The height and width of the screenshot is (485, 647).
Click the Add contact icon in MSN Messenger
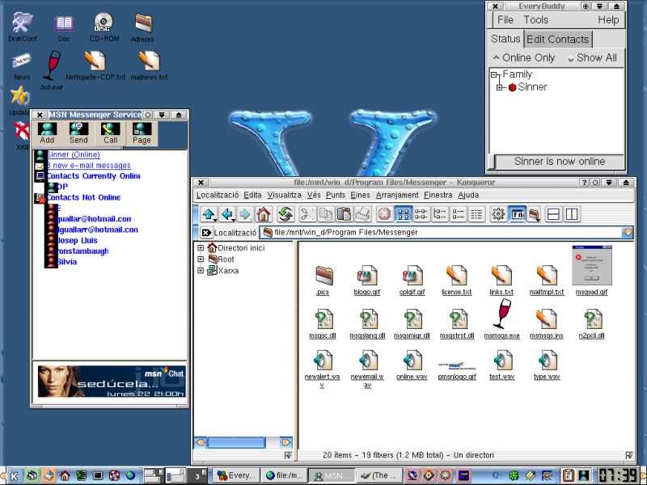(x=47, y=133)
